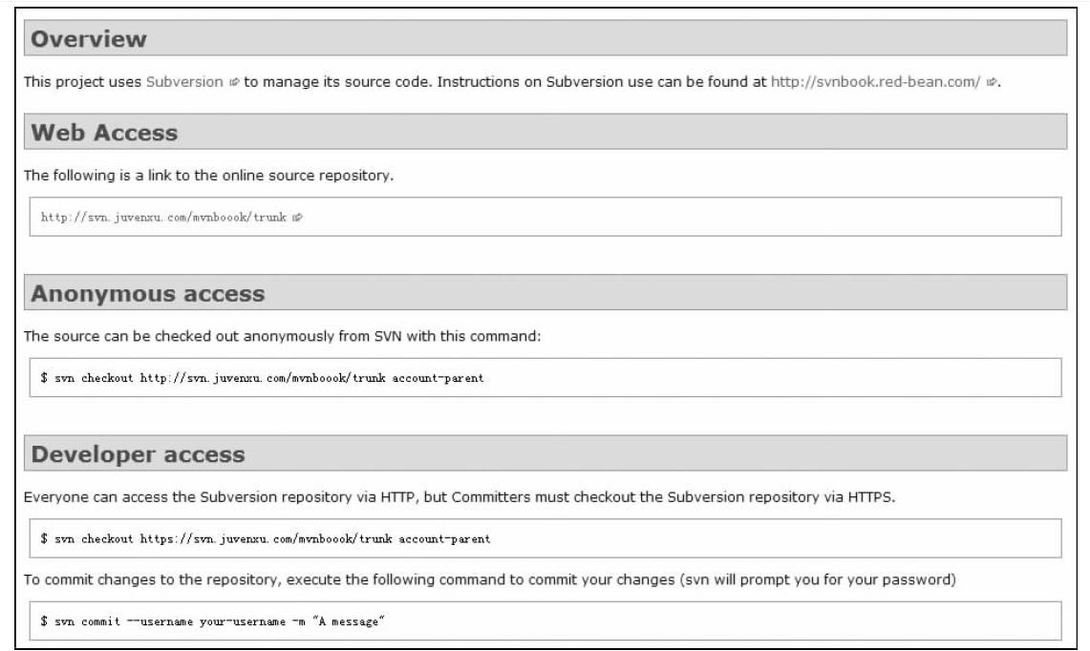Click the Developer access section heading

coord(138,455)
